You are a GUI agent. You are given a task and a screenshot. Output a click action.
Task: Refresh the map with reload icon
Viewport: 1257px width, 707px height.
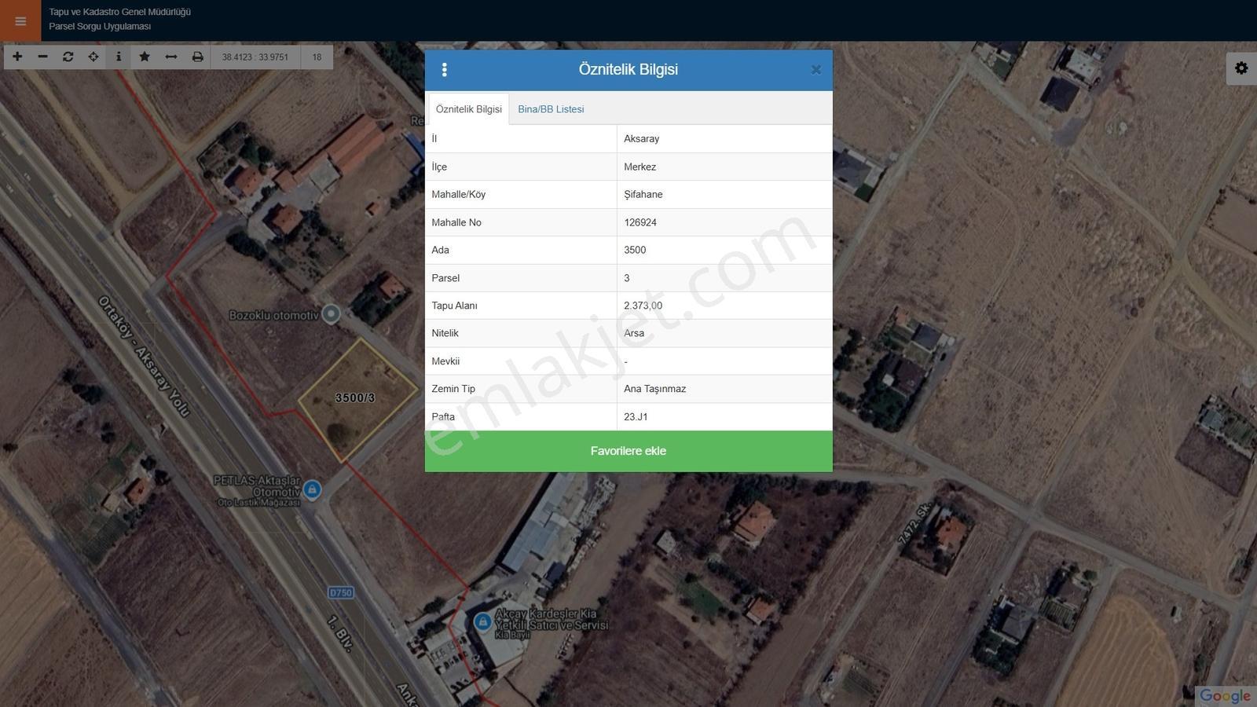click(x=68, y=57)
